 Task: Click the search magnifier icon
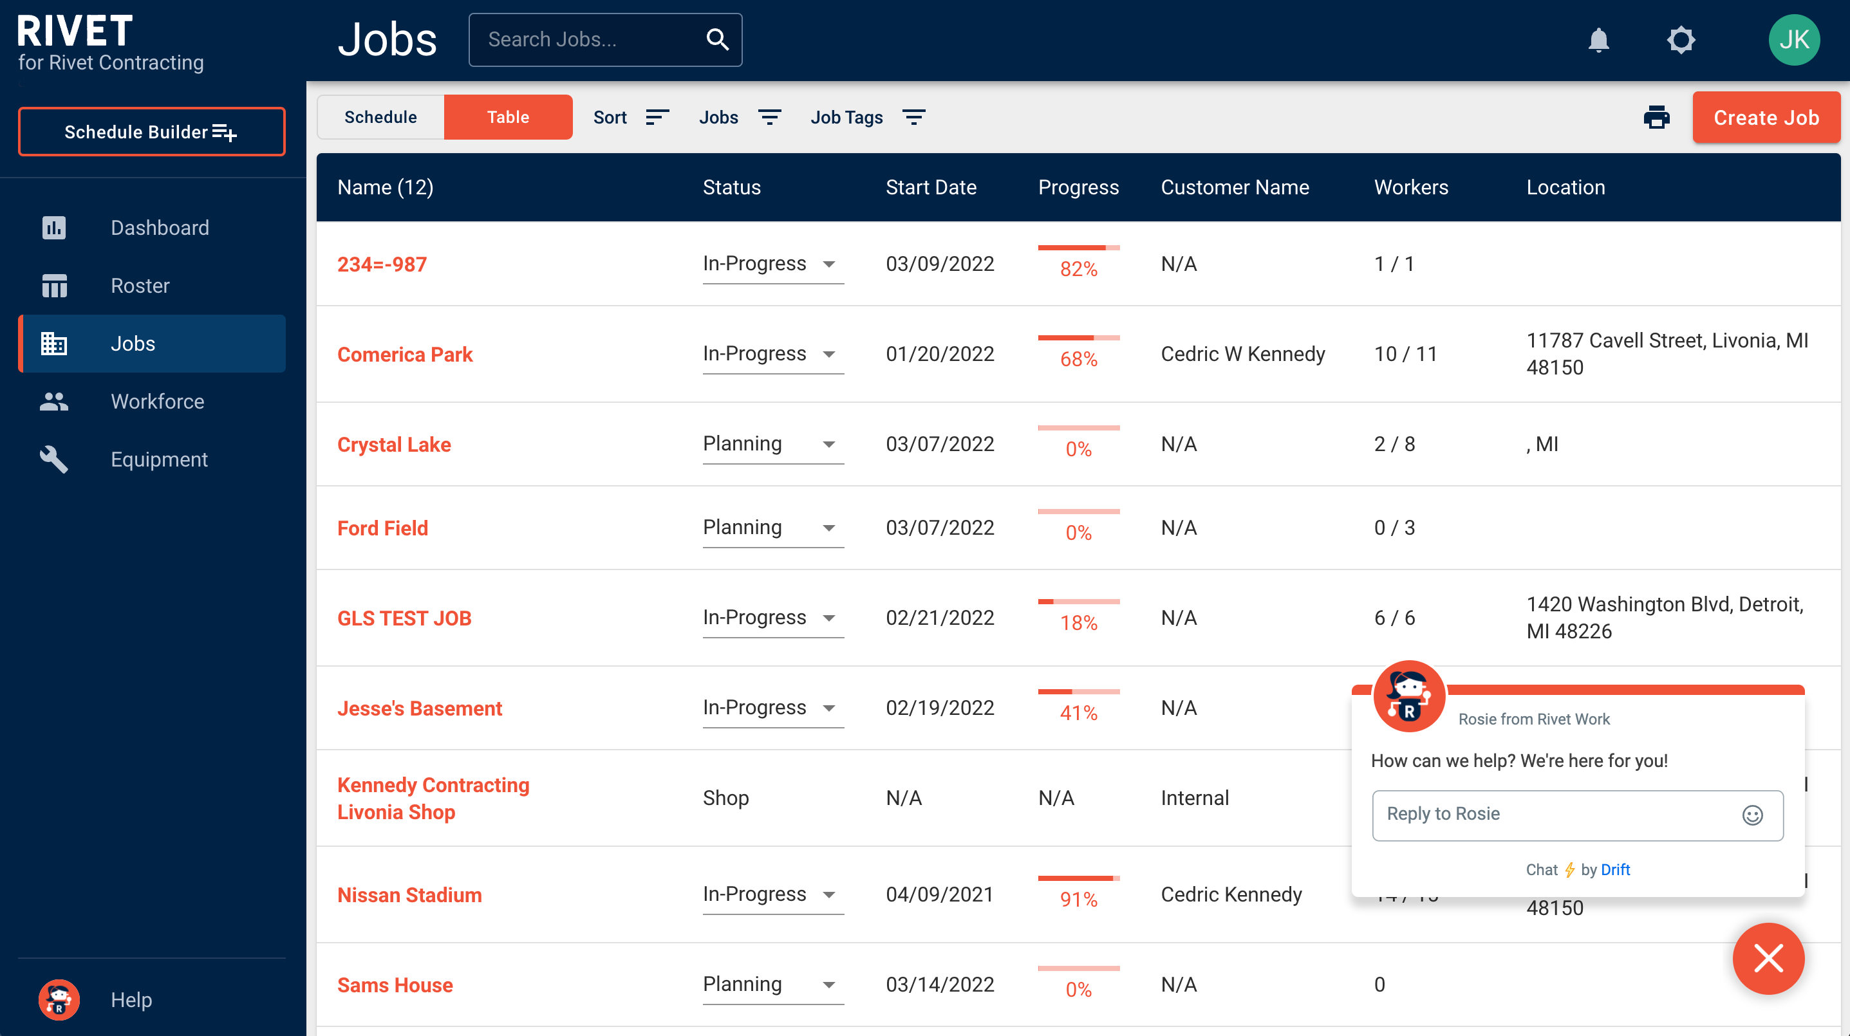click(x=718, y=39)
